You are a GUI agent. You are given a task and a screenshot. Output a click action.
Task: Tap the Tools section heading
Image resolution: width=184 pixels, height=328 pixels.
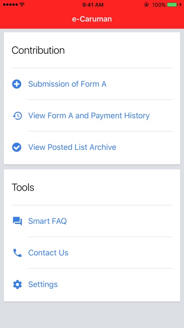click(23, 188)
